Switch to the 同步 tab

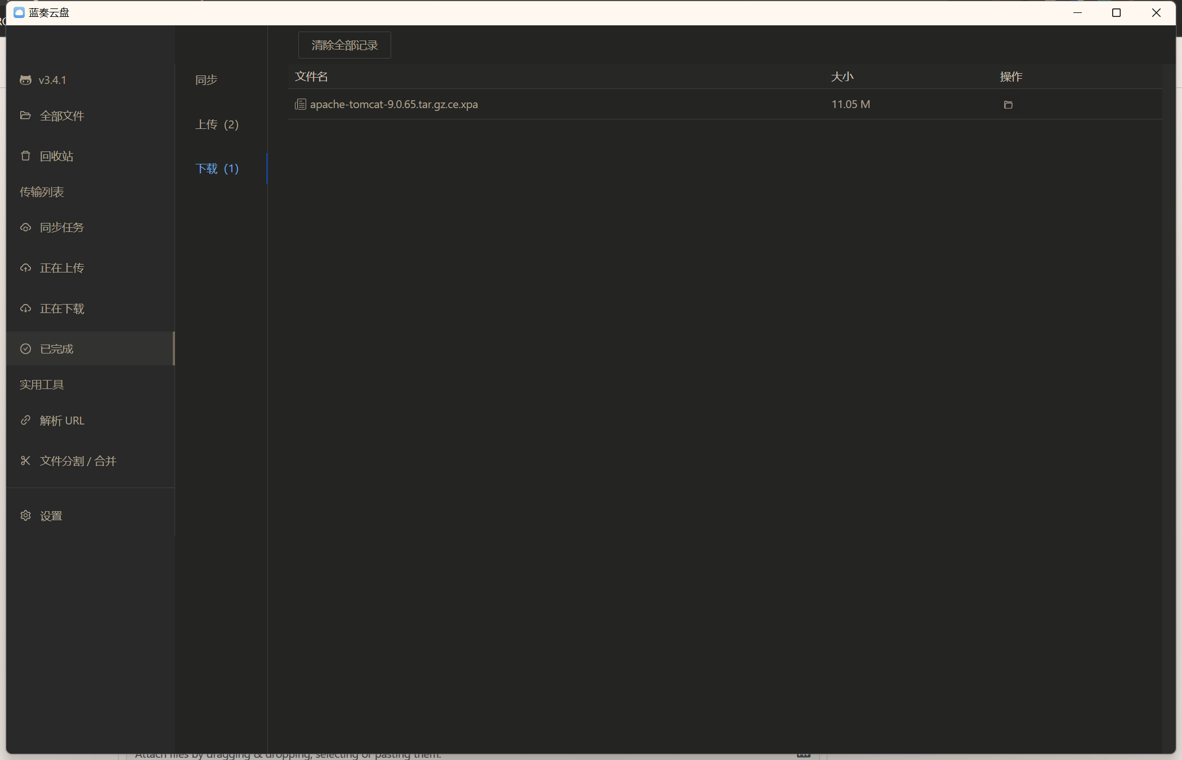206,79
